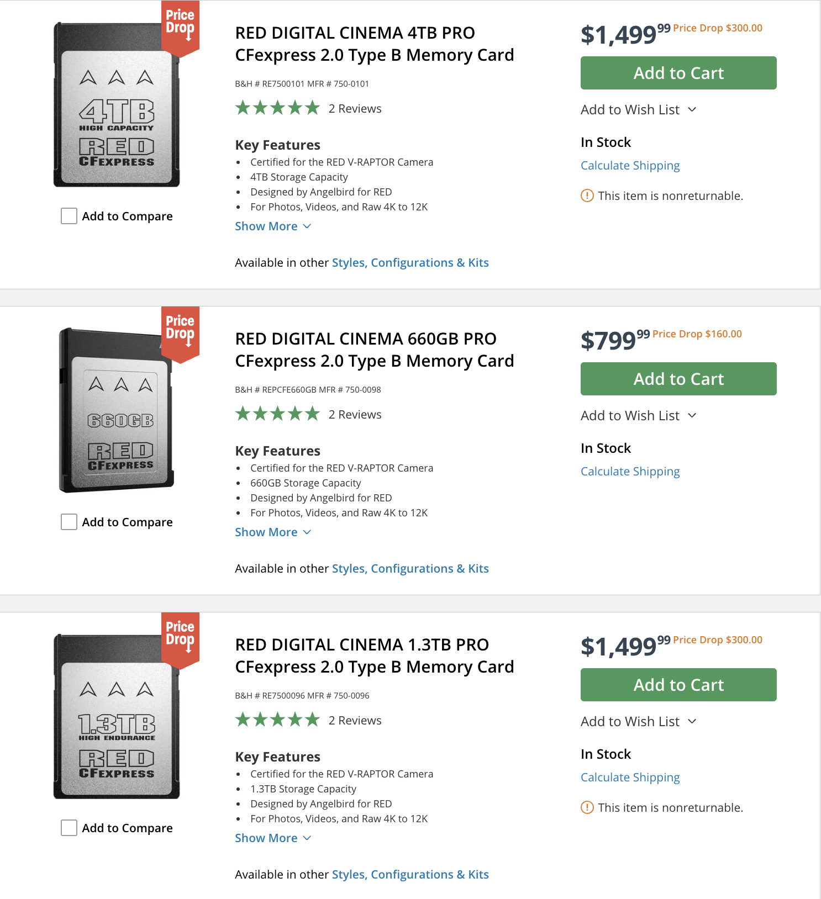The width and height of the screenshot is (821, 899).
Task: Open Add to Wish List dropdown for 660GB card
Action: click(x=638, y=416)
